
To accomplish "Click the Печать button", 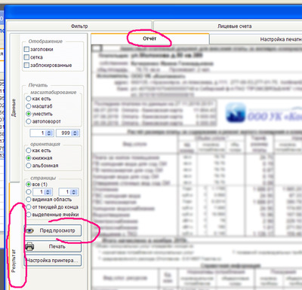I will [x=53, y=246].
